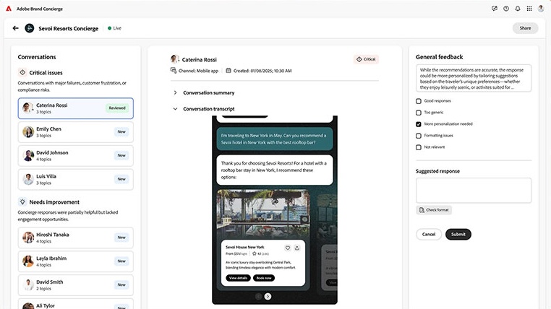Cancel the feedback form
This screenshot has width=551, height=309.
pos(429,235)
